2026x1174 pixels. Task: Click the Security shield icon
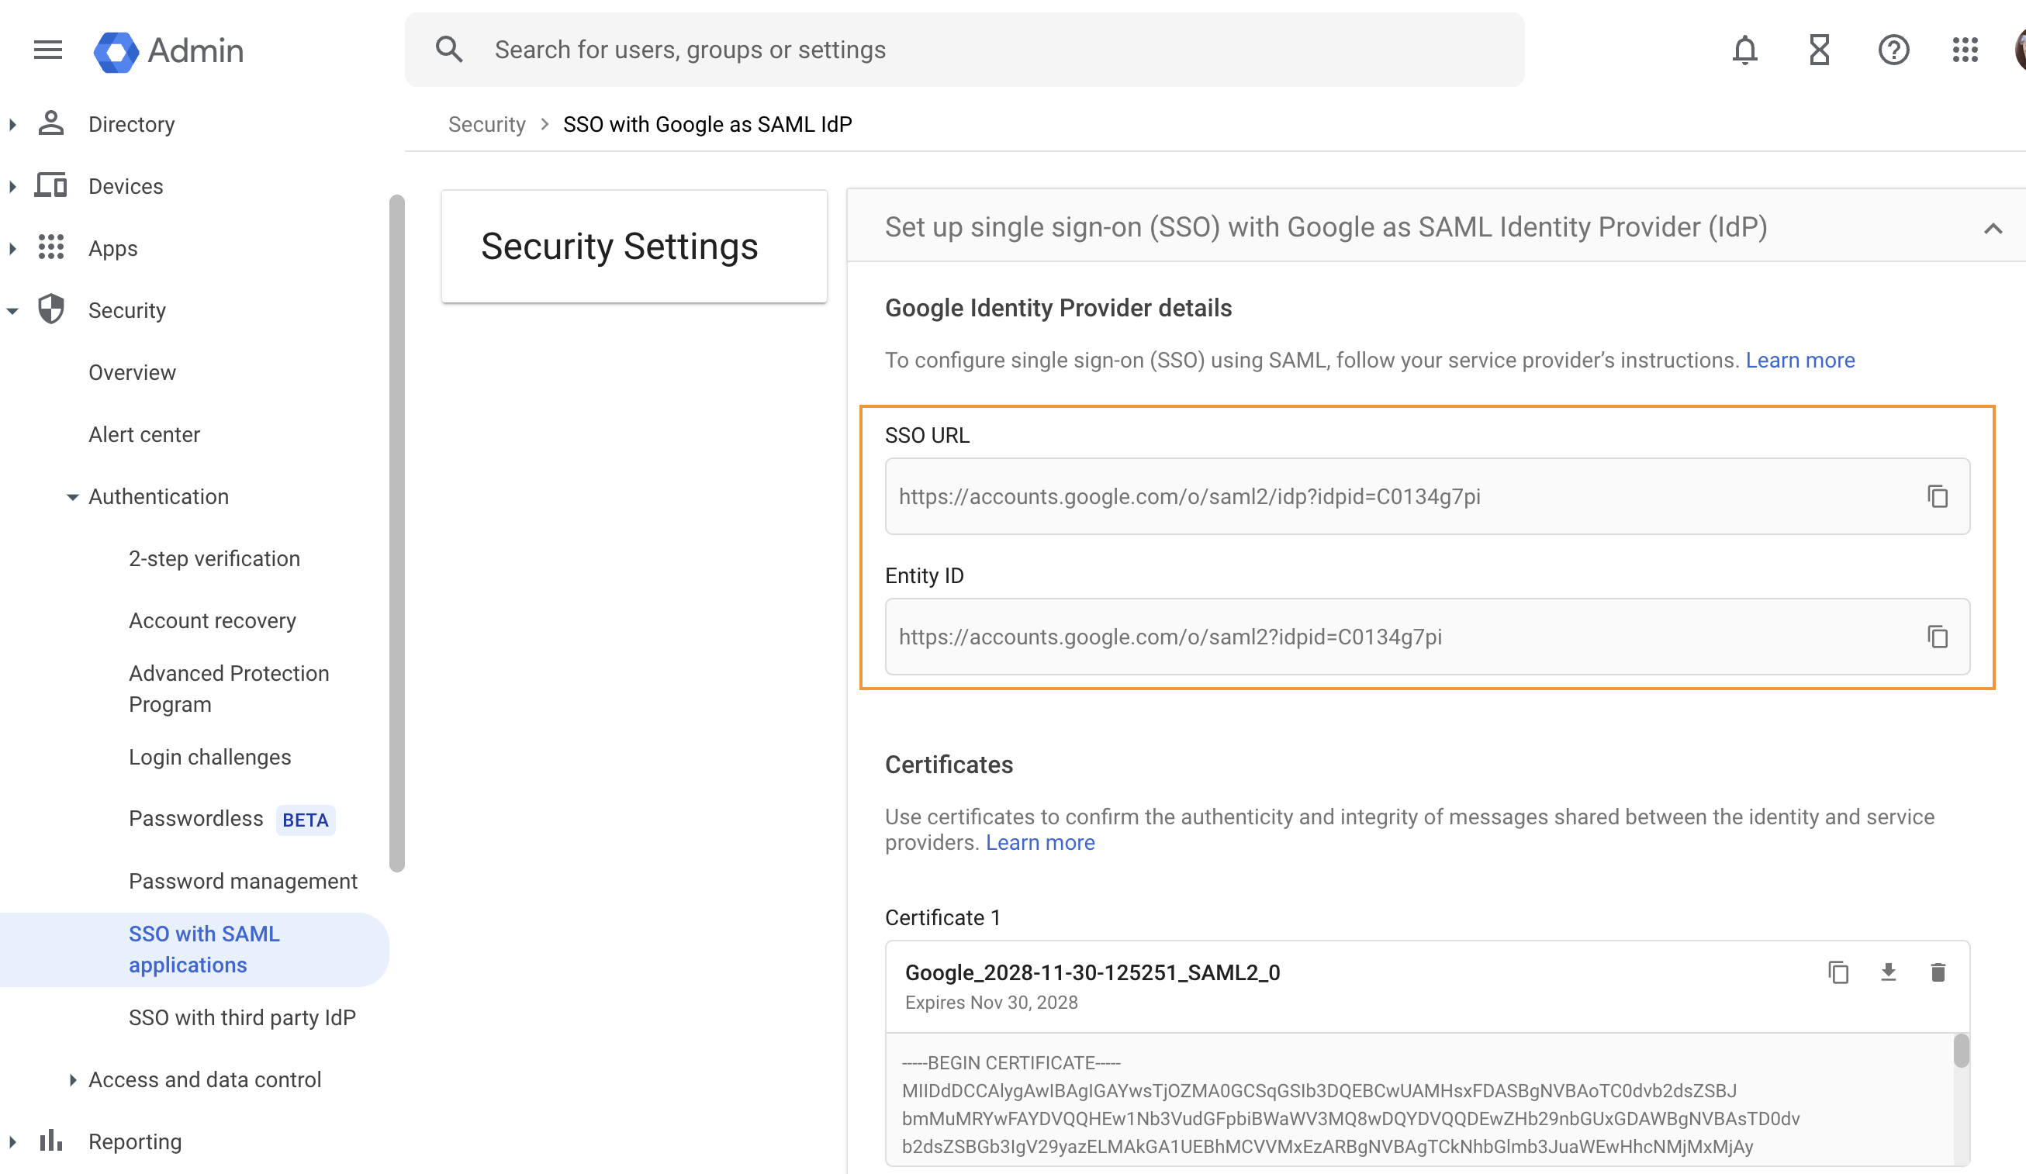50,309
